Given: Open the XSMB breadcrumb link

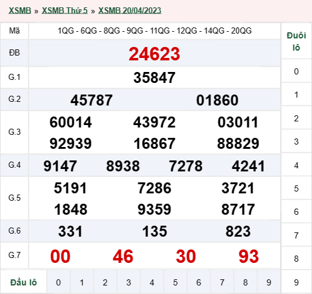Looking at the screenshot, I should pyautogui.click(x=19, y=10).
